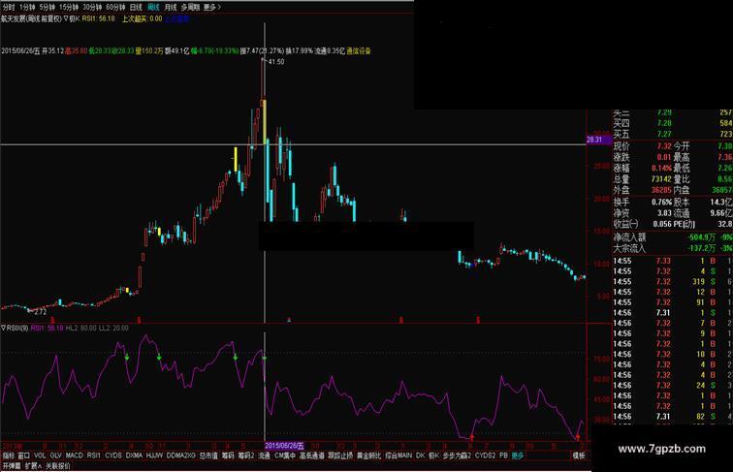
Task: Select the DXMA indicator tab
Action: pyautogui.click(x=134, y=456)
